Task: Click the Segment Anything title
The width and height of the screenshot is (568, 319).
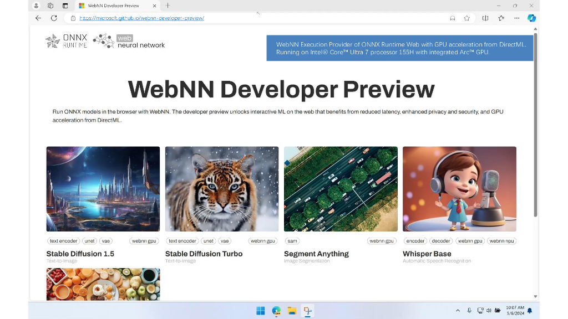Action: (x=316, y=254)
